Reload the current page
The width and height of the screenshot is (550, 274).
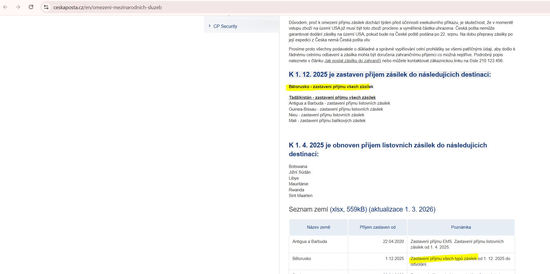[x=31, y=7]
